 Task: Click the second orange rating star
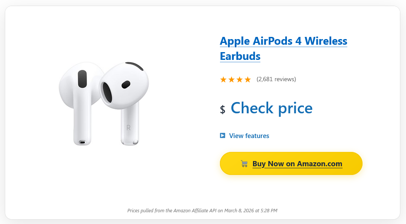point(232,79)
